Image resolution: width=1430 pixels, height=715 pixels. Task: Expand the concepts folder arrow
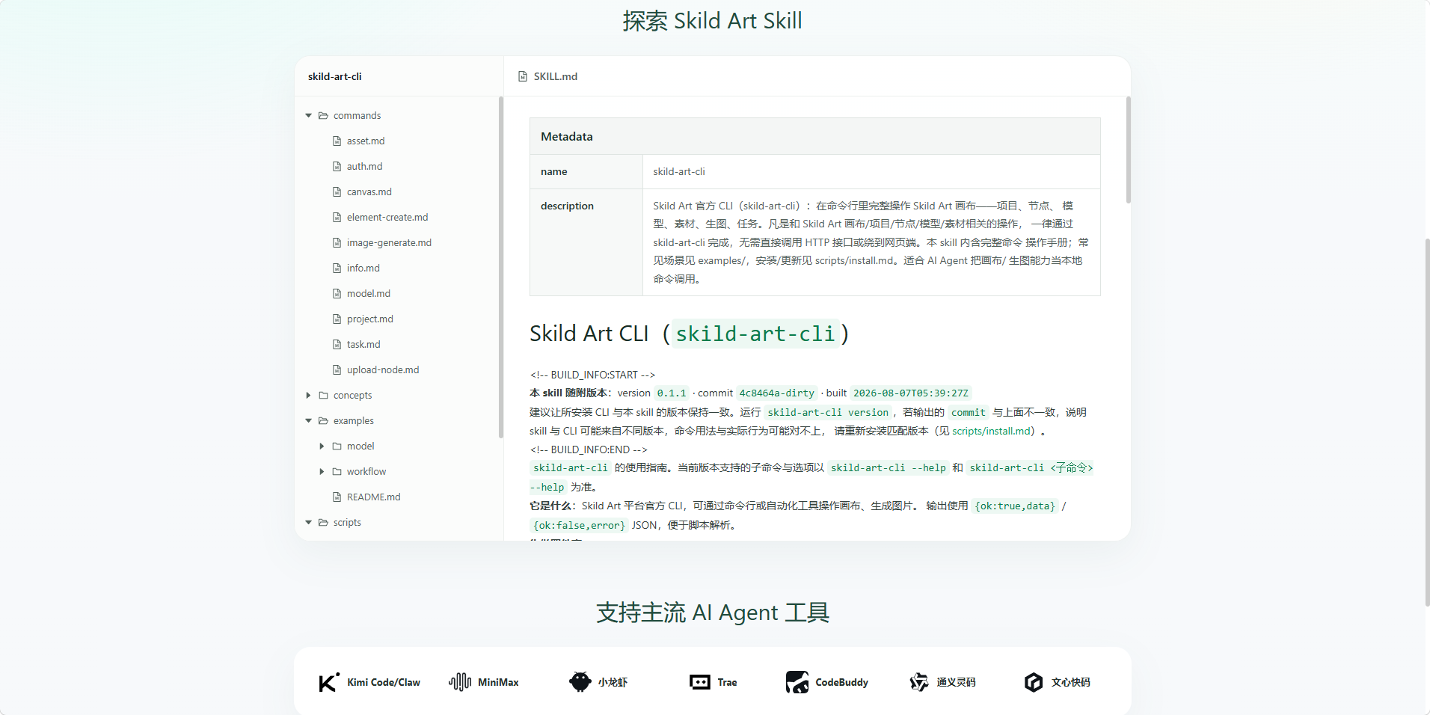coord(308,396)
